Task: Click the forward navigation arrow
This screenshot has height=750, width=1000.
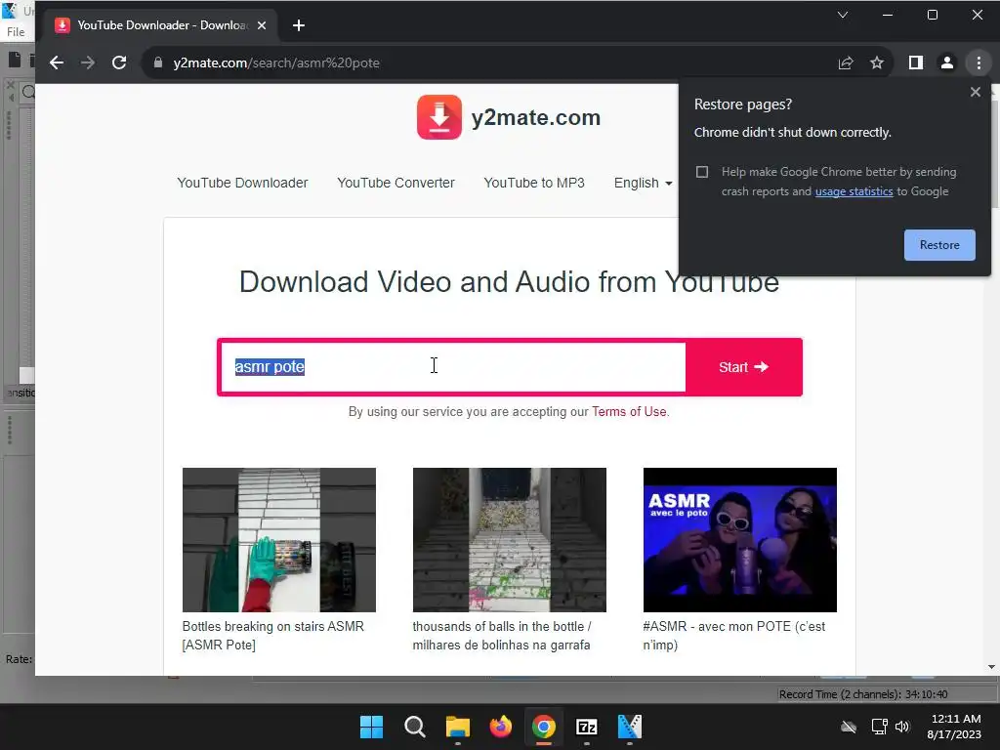Action: 88,62
